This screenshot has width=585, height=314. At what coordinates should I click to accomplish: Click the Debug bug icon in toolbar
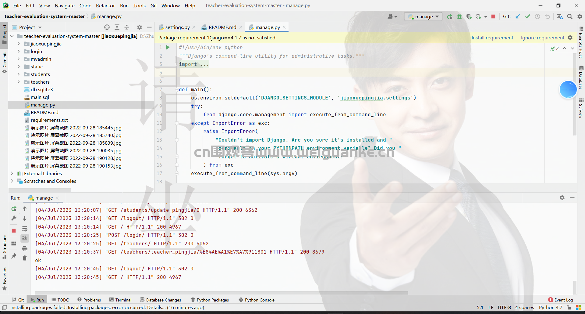(x=459, y=17)
